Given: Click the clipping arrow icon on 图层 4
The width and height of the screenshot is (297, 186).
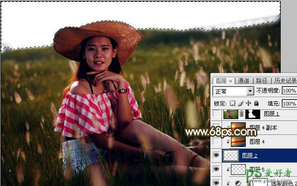Looking at the screenshot, I should (228, 141).
